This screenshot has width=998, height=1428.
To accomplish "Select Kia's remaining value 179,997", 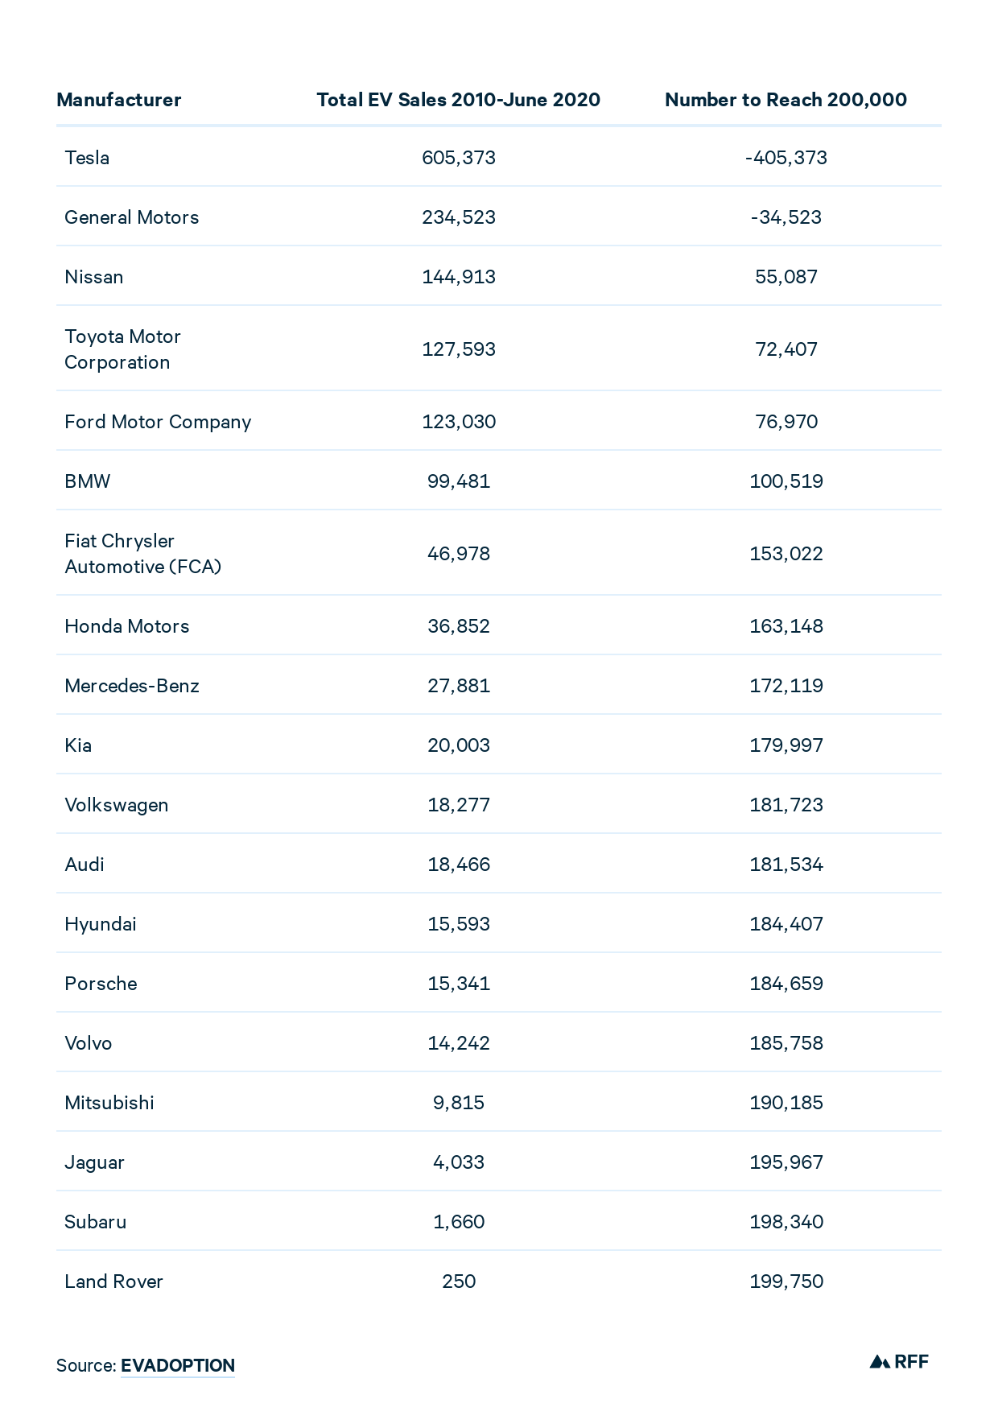I will tap(786, 745).
